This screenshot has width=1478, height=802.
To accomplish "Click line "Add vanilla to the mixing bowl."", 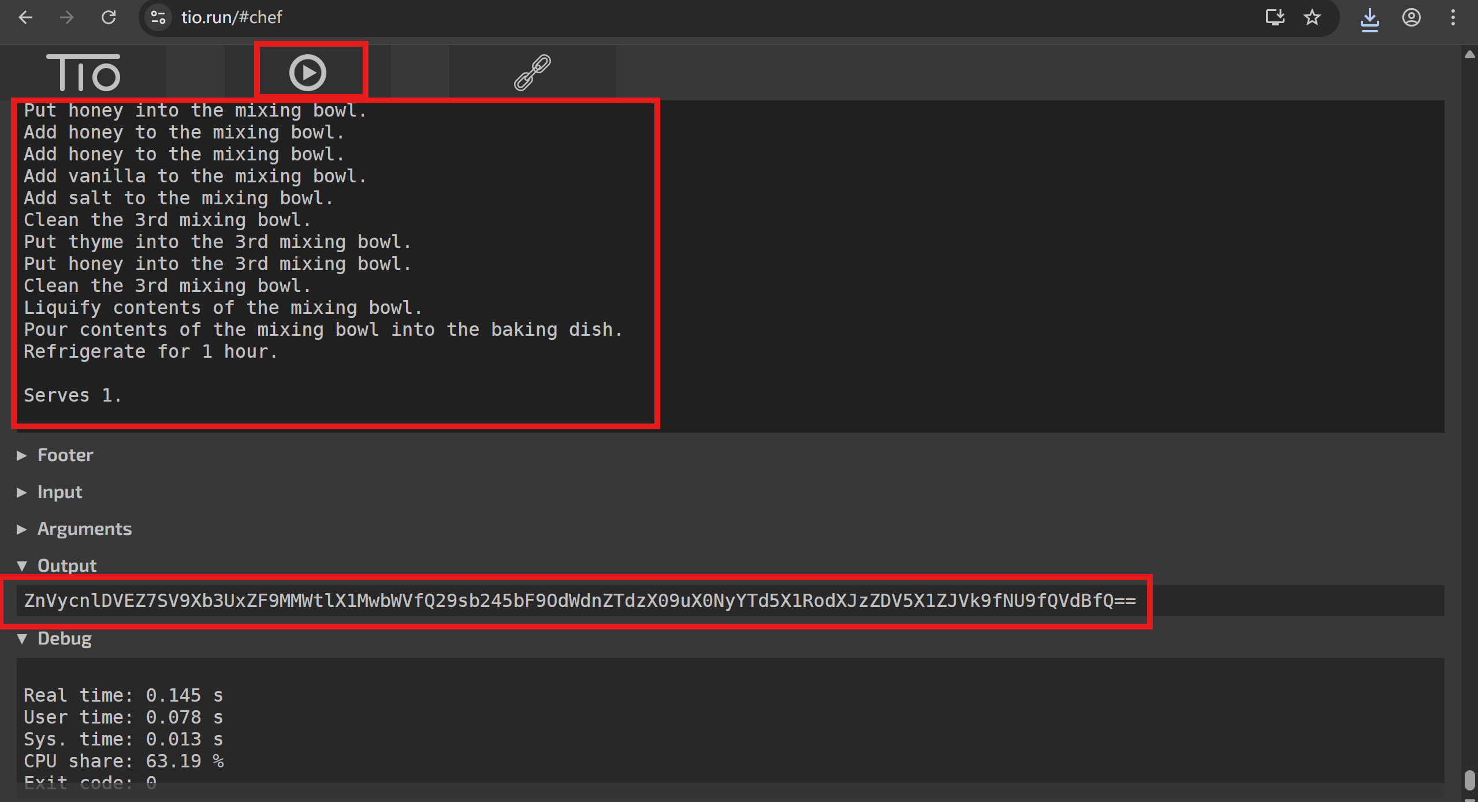I will coord(195,176).
